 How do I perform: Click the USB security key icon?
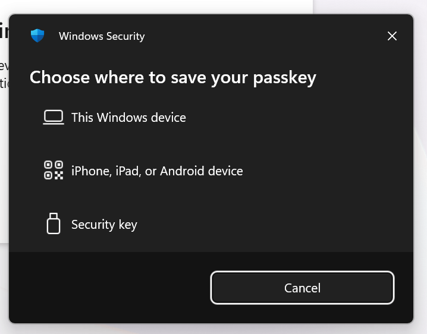[x=53, y=224]
